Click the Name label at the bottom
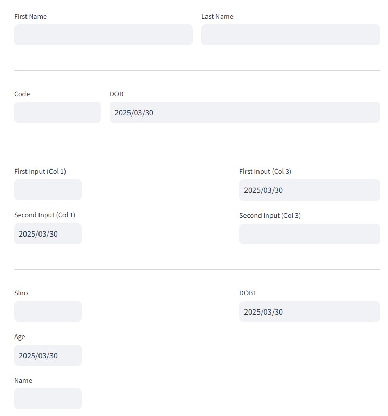The image size is (388, 416). tap(23, 380)
